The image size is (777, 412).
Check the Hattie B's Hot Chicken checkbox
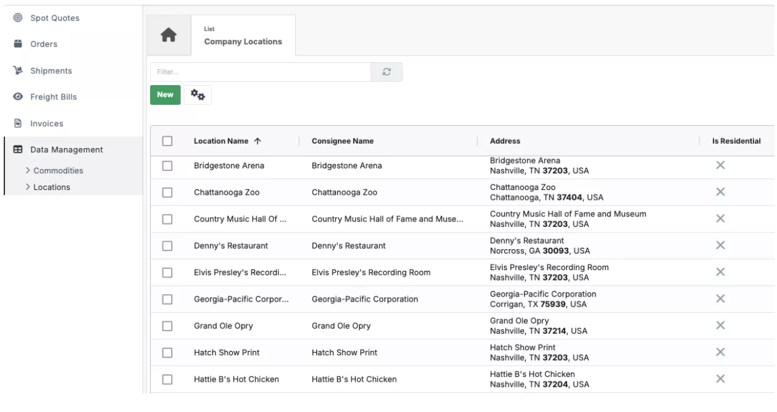coord(167,379)
